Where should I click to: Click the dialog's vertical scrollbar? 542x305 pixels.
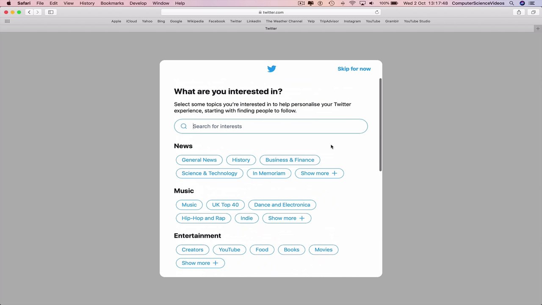[380, 125]
